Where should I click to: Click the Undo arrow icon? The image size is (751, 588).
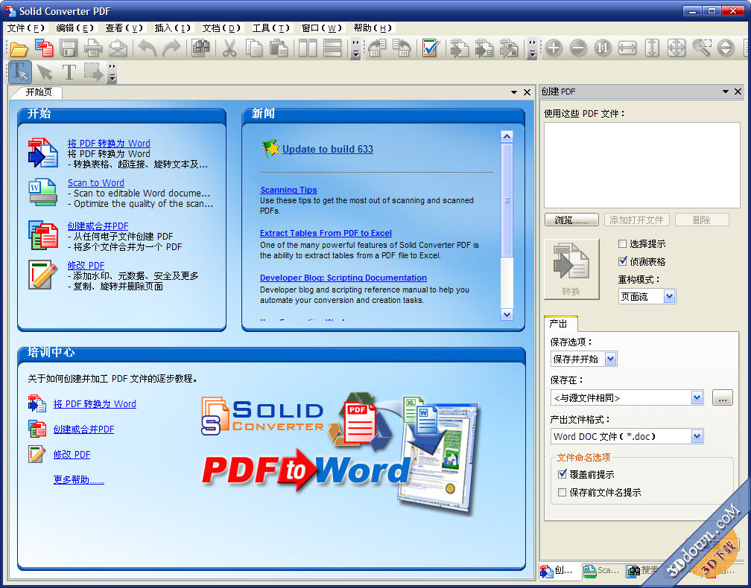point(147,48)
